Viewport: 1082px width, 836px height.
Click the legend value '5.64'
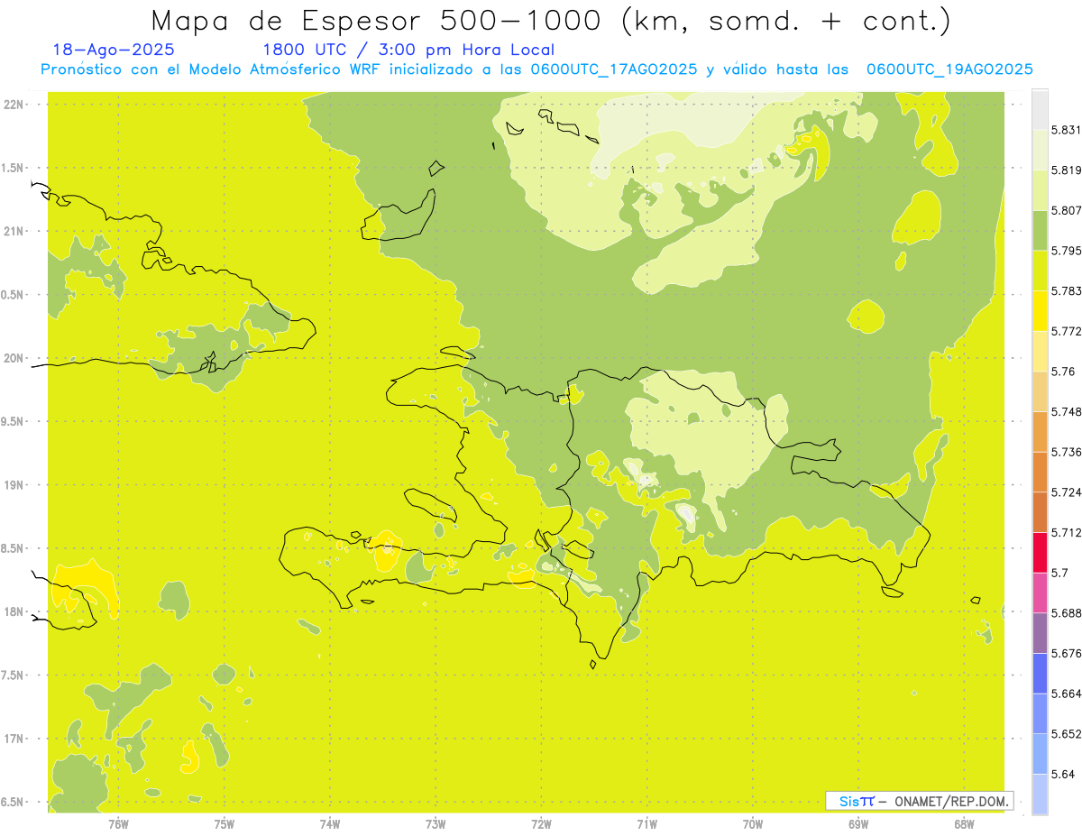coord(1063,774)
